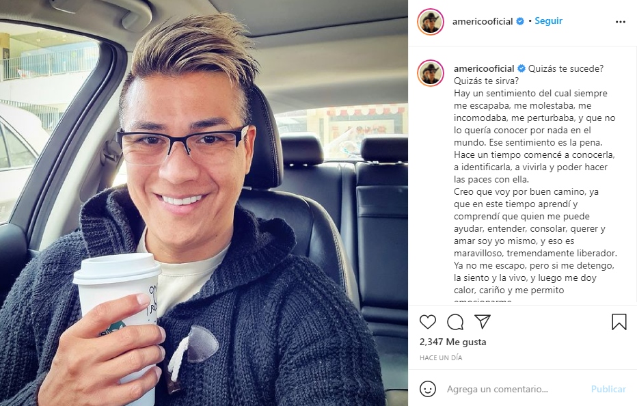637x406 pixels.
Task: Submit the comment with the Publicar button
Action: tap(608, 389)
